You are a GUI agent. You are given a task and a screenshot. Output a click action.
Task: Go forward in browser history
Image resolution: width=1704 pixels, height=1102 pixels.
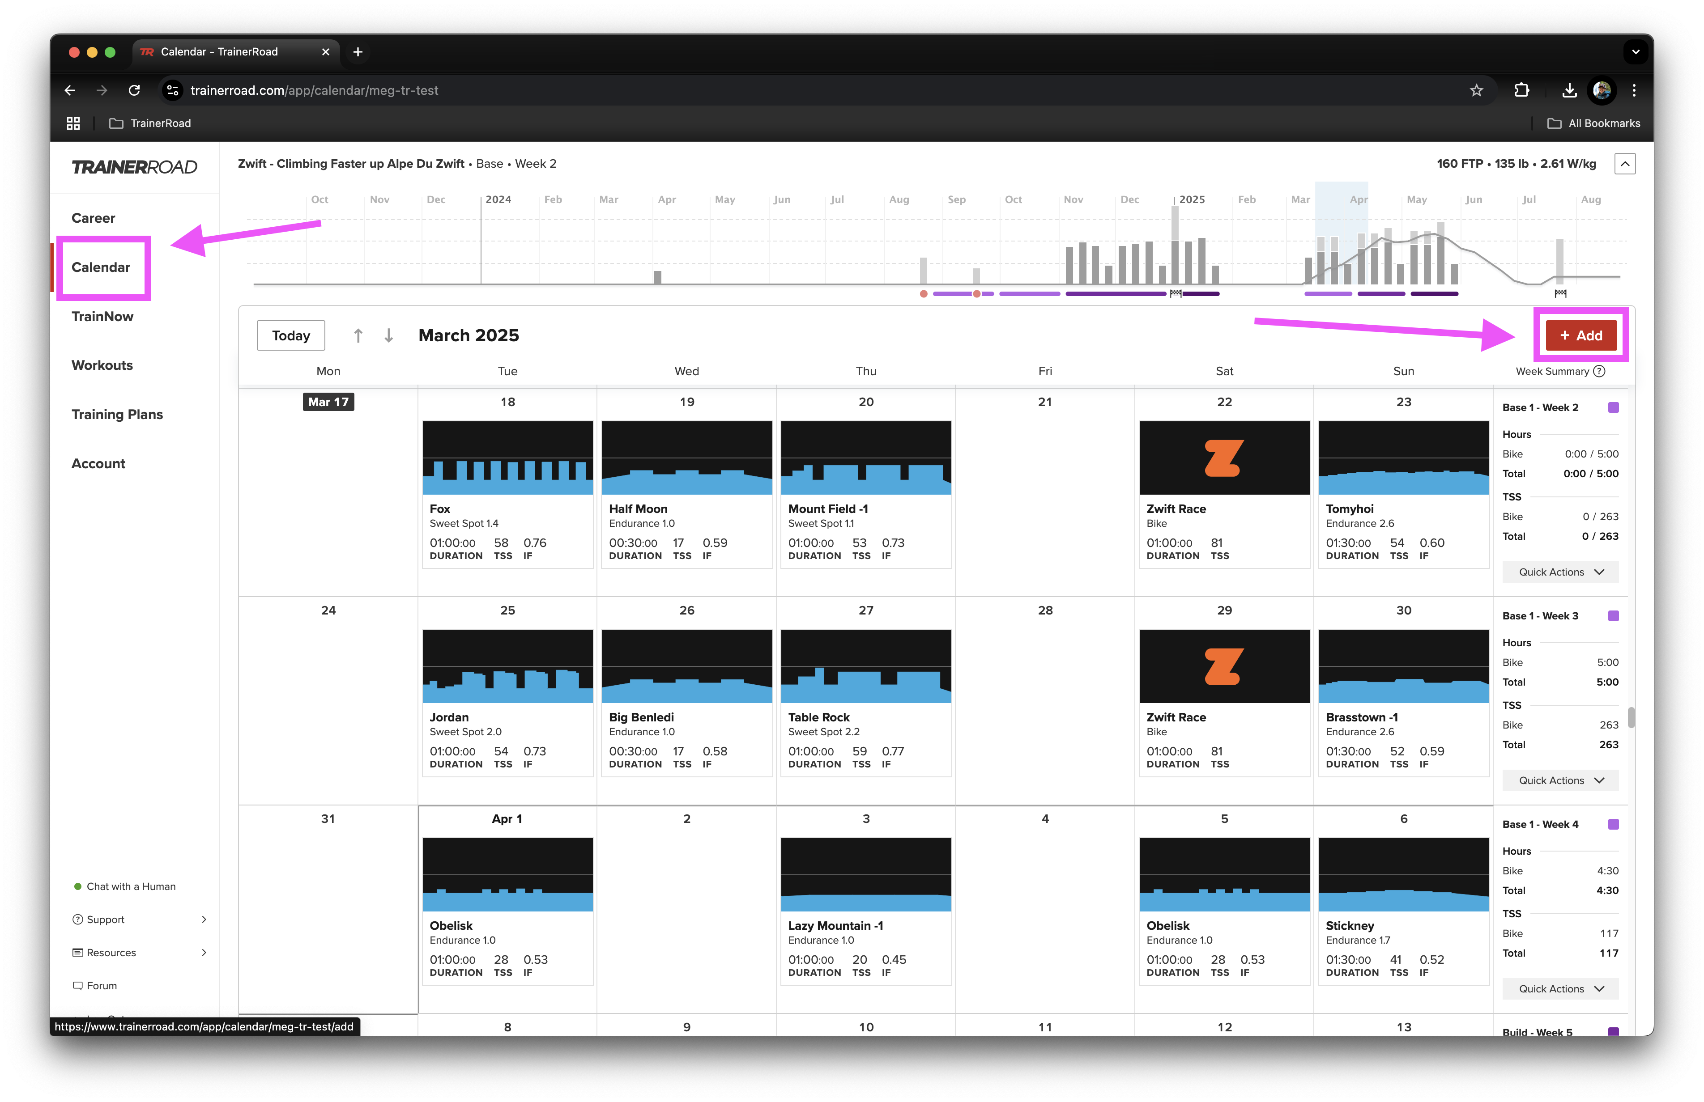pos(102,90)
